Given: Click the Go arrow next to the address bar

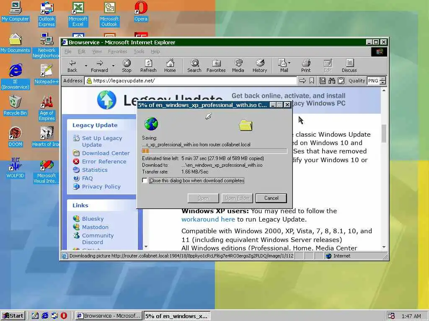Looking at the screenshot, I should click(302, 81).
